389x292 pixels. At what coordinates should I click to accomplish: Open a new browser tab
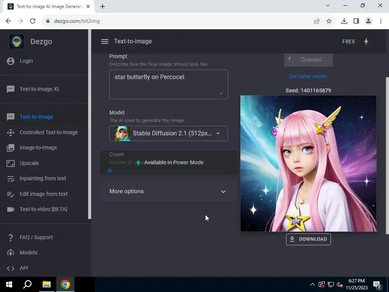tap(103, 6)
